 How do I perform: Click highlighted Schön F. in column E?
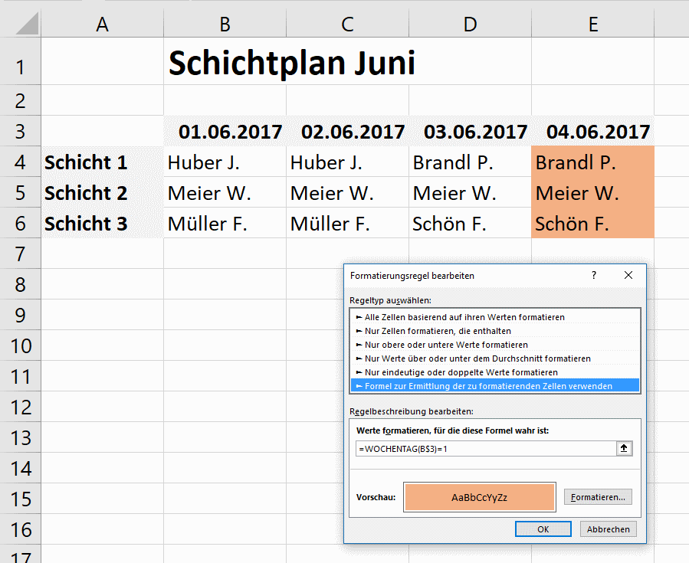pyautogui.click(x=592, y=224)
